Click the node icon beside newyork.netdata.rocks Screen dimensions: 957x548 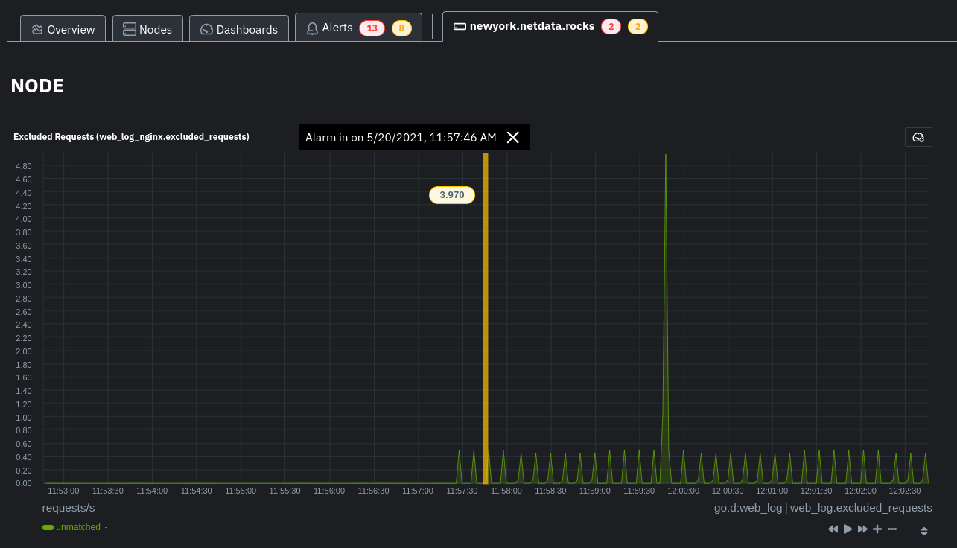tap(460, 27)
